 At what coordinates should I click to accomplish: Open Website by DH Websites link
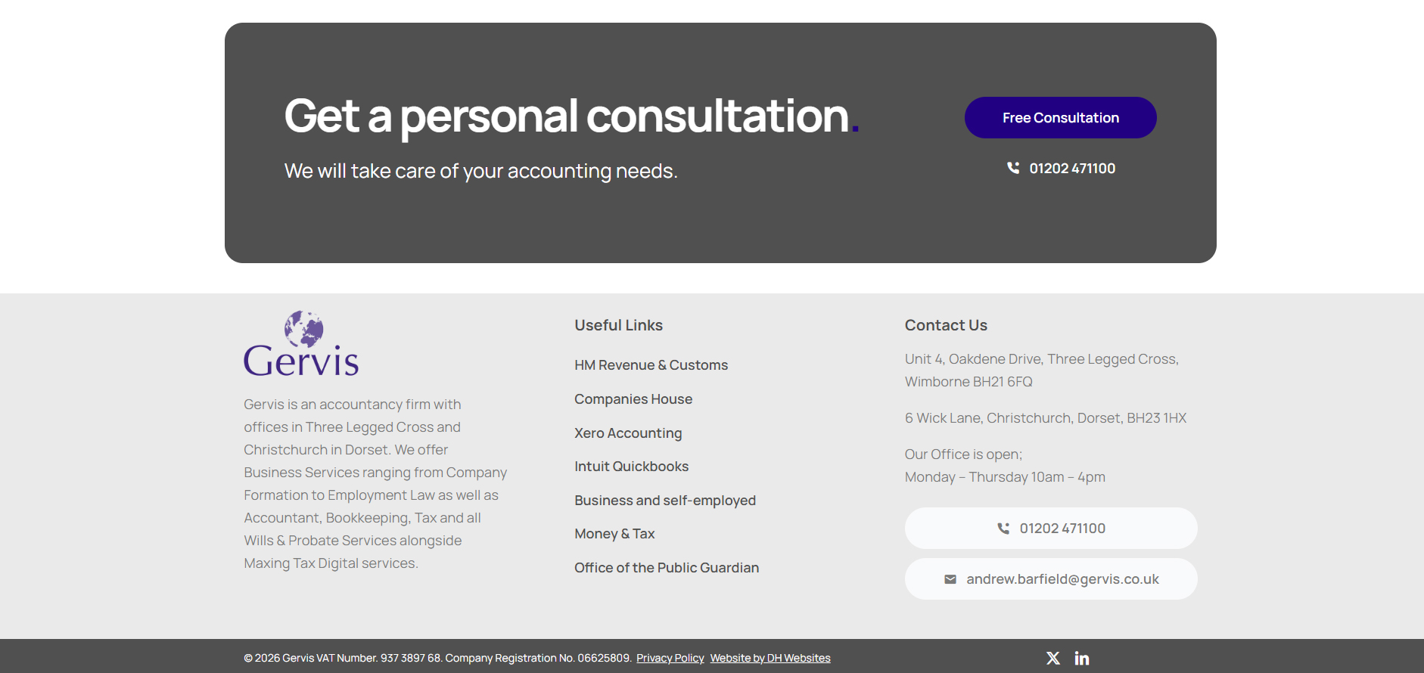(770, 658)
